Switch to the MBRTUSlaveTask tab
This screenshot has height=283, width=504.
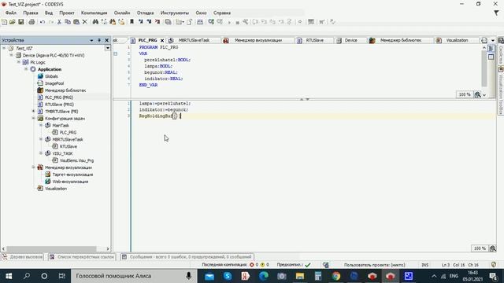[194, 40]
